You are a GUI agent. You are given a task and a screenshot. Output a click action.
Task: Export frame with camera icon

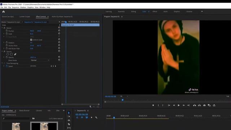(204, 105)
